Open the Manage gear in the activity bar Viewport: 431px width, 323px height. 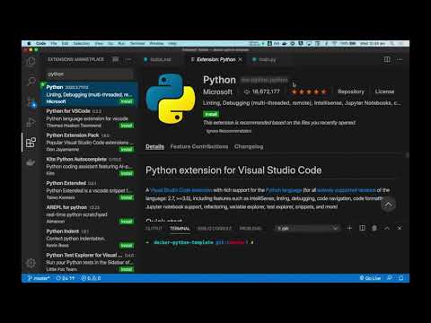(x=31, y=263)
